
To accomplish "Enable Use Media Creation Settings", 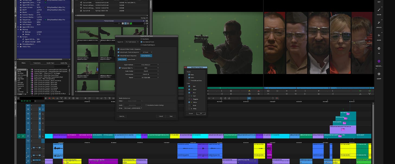I will click(146, 105).
